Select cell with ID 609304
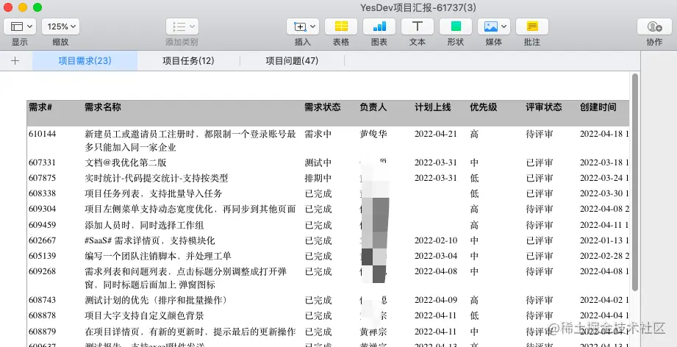 [43, 210]
